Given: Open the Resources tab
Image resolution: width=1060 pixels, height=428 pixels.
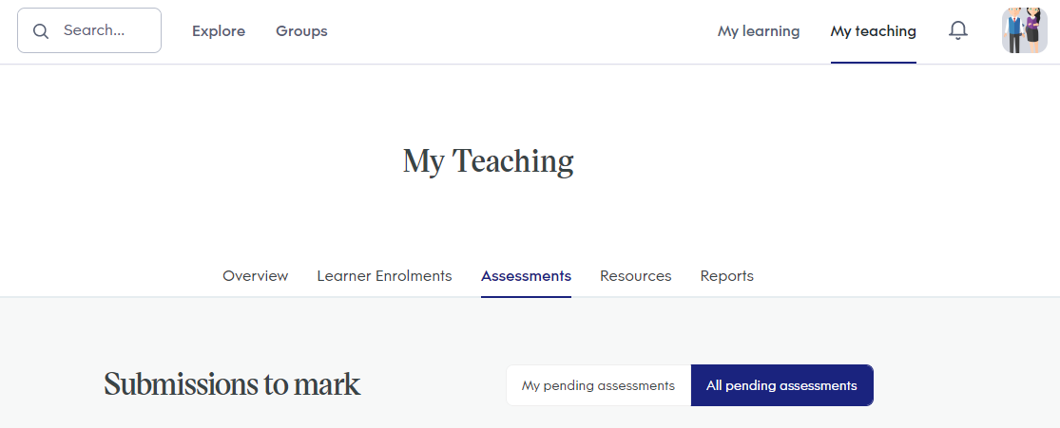Looking at the screenshot, I should pyautogui.click(x=635, y=275).
